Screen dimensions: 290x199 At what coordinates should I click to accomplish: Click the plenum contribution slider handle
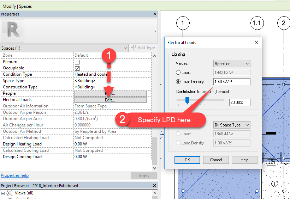pyautogui.click(x=187, y=100)
